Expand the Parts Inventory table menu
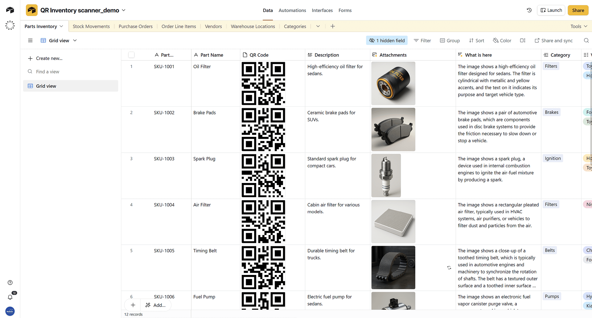Screen dimensions: 592x318 coord(62,26)
